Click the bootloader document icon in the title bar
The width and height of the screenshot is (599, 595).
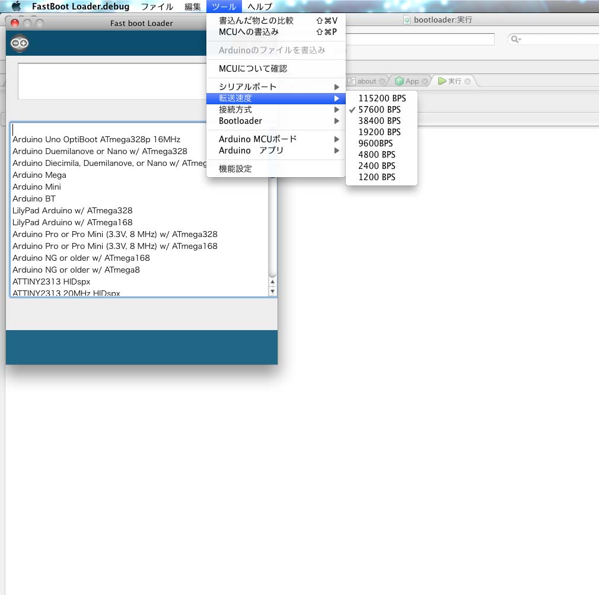click(x=407, y=20)
